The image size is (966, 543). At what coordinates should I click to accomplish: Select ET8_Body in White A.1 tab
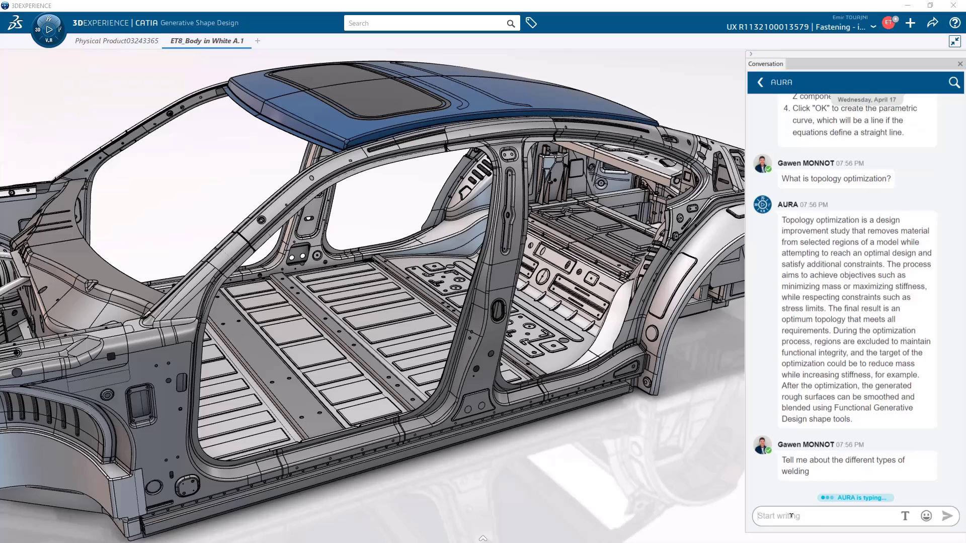point(207,41)
